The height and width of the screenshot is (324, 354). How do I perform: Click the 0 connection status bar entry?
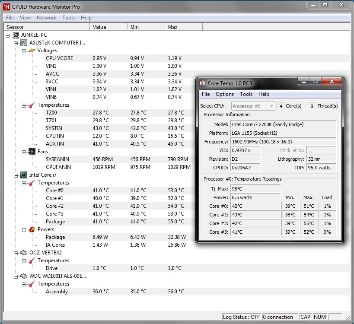(x=281, y=317)
